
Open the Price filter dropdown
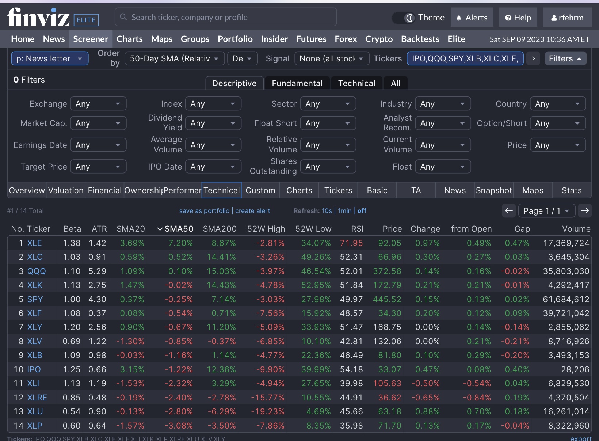(x=558, y=145)
